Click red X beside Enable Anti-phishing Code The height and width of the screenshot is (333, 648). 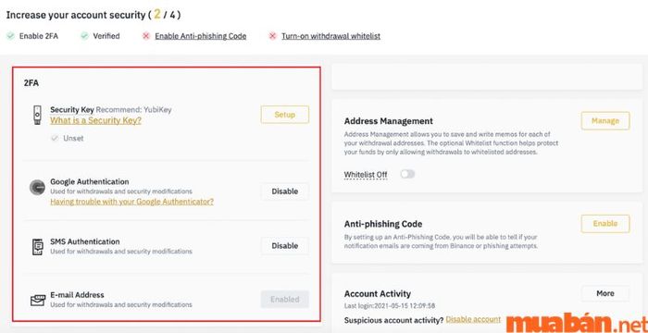click(145, 36)
